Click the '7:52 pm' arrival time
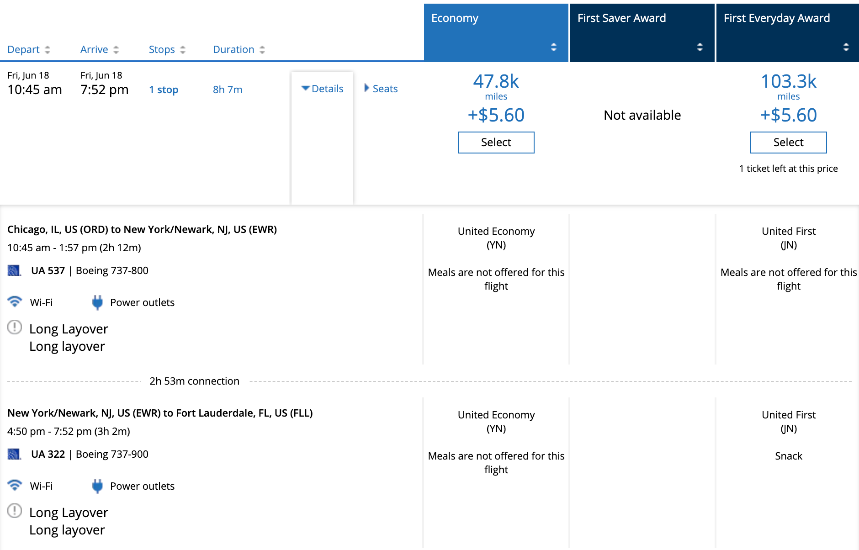This screenshot has width=859, height=550. point(105,90)
